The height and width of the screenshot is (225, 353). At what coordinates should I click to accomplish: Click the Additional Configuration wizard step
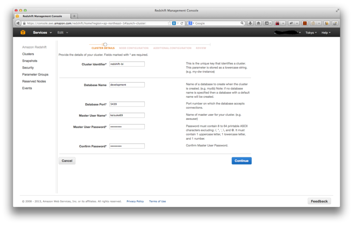tap(172, 48)
